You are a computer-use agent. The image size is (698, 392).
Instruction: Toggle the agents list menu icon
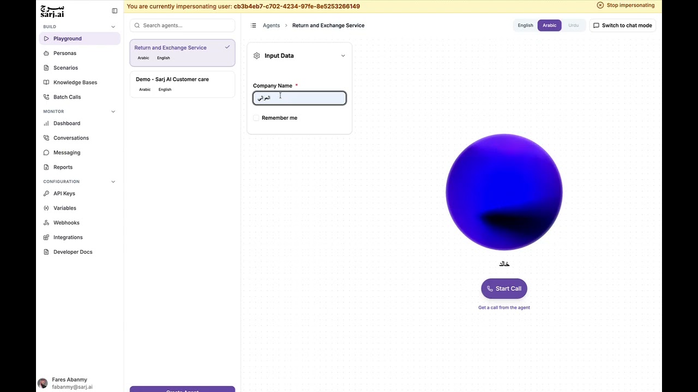[254, 26]
